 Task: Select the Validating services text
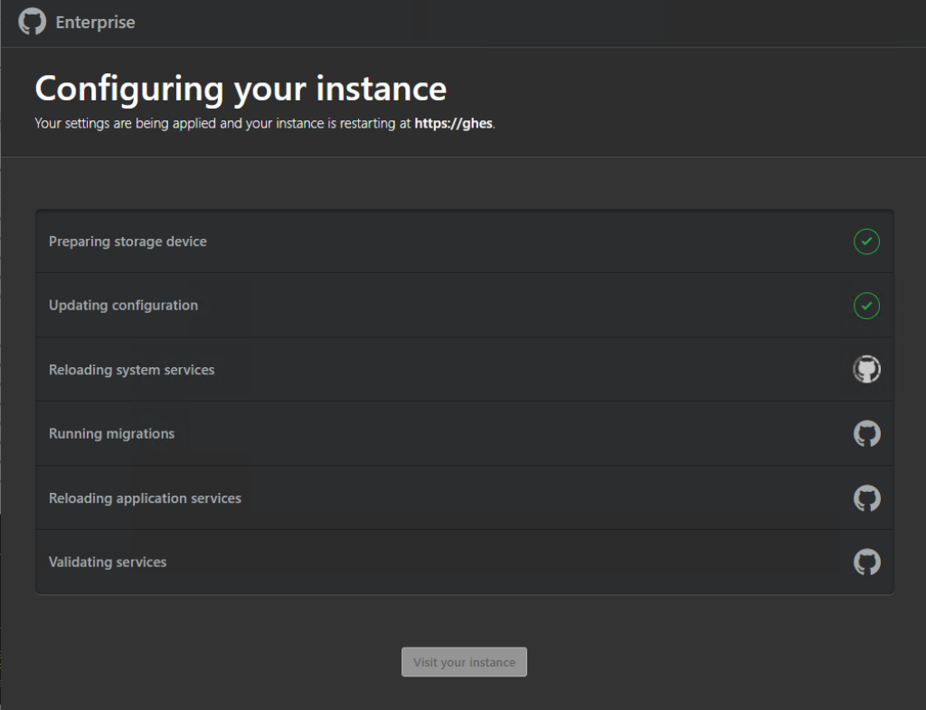[108, 562]
